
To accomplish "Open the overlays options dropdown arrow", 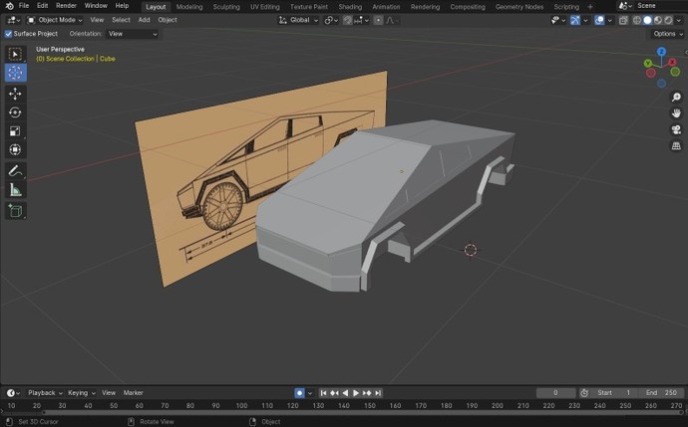I will (x=609, y=20).
